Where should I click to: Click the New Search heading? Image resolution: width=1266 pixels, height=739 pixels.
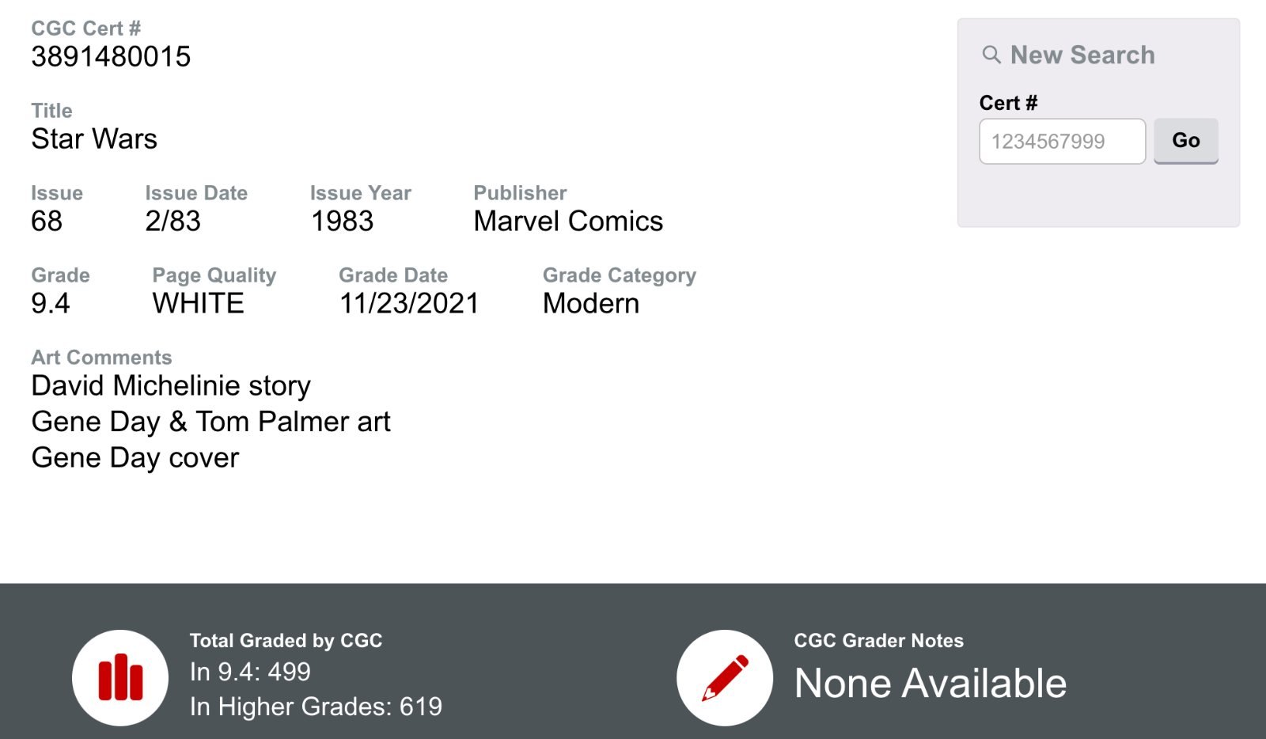point(1082,55)
